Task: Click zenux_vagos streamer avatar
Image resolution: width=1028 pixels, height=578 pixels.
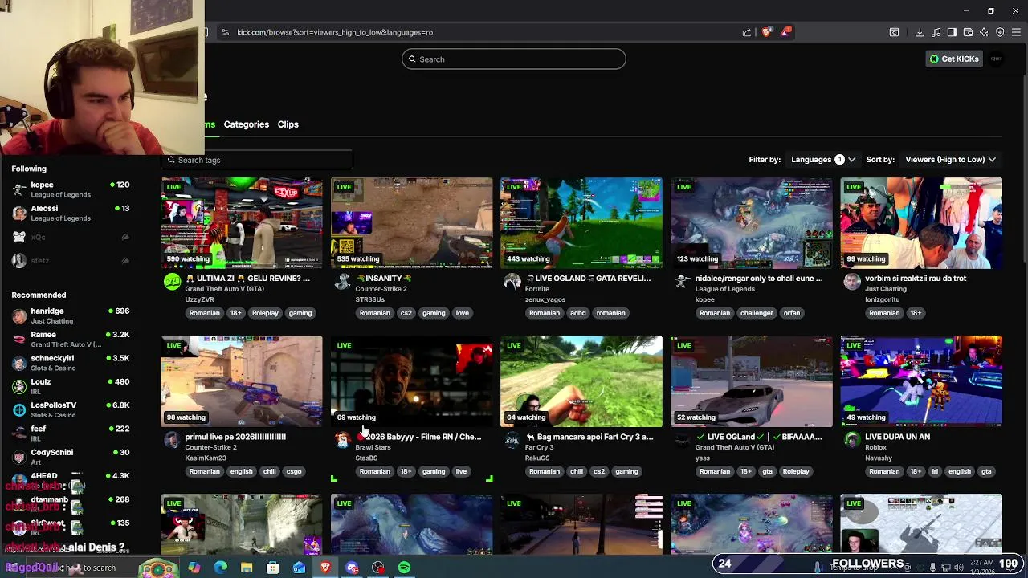Action: point(512,281)
